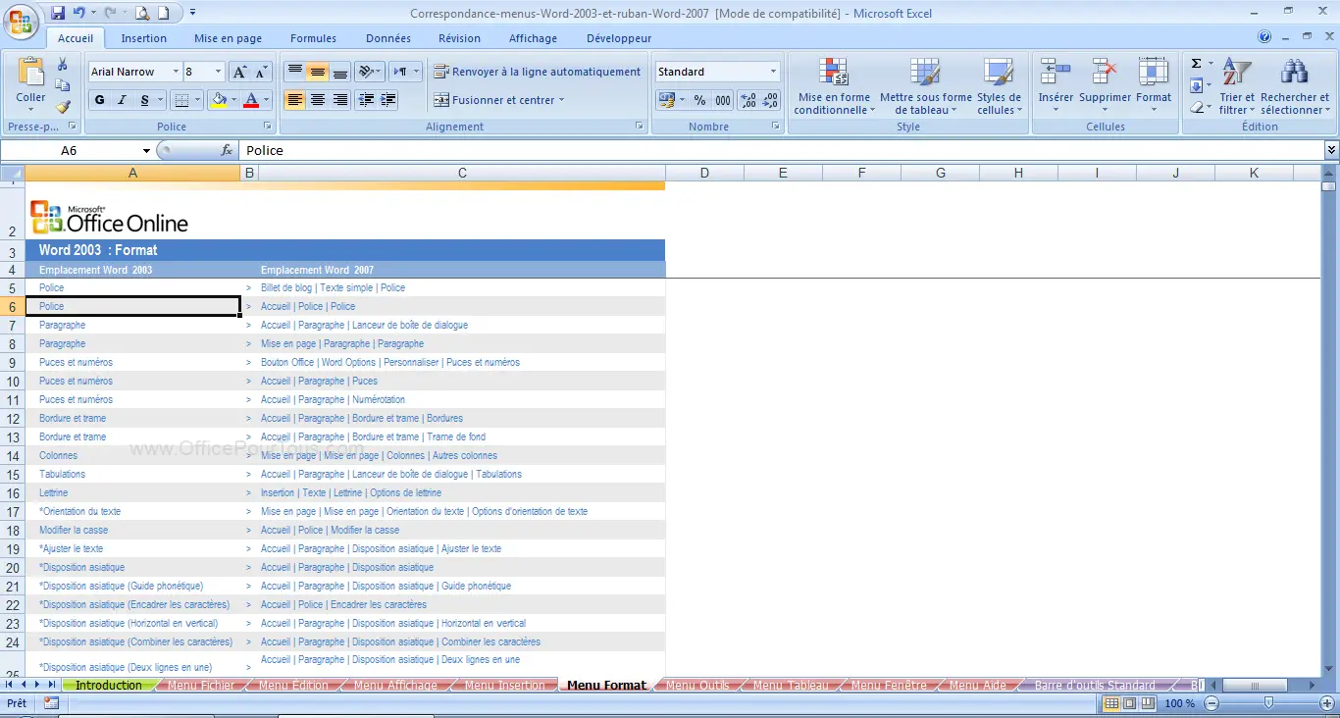
Task: Toggle bold G formatting
Action: (99, 100)
